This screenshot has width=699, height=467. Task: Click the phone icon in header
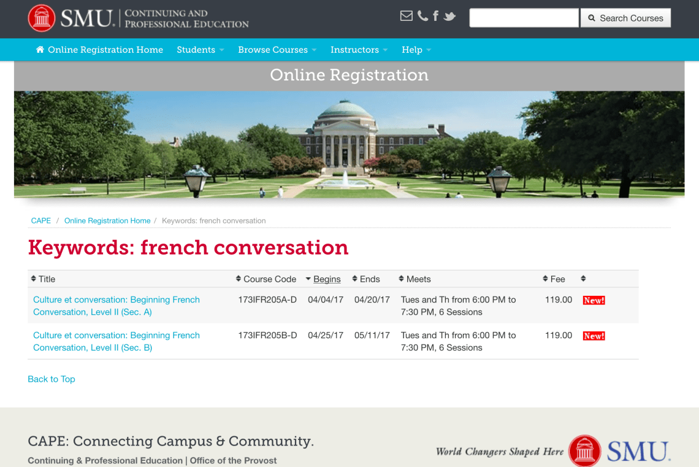422,16
